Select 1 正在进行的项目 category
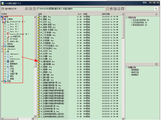161x120 pixels. [x=140, y=20]
